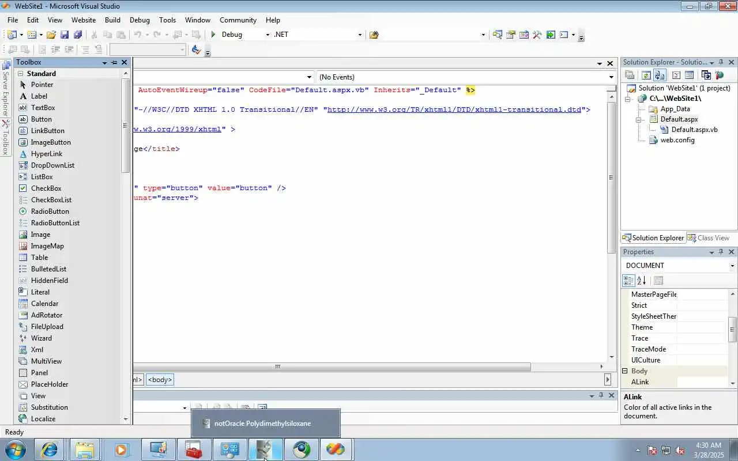Open the Server Explorer side tab
Image resolution: width=738 pixels, height=461 pixels.
(6, 89)
